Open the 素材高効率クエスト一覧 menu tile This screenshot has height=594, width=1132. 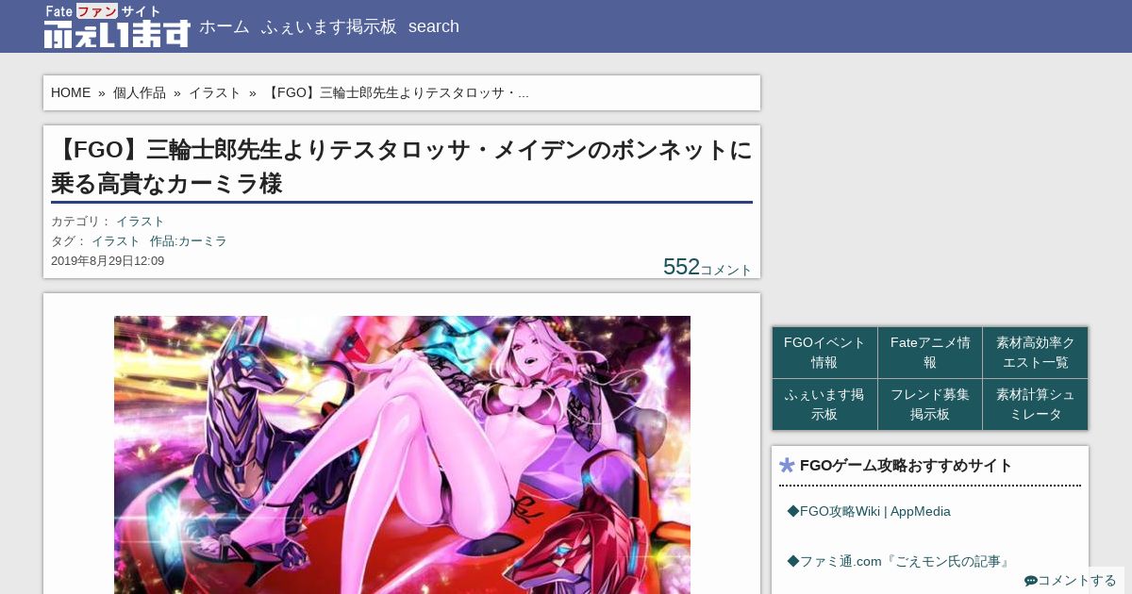tap(1036, 353)
